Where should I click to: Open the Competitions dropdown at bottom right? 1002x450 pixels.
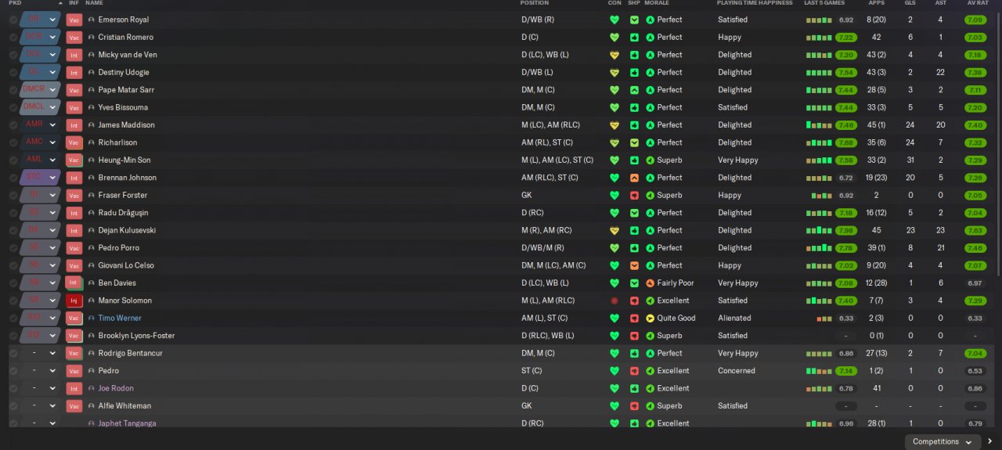pyautogui.click(x=942, y=441)
